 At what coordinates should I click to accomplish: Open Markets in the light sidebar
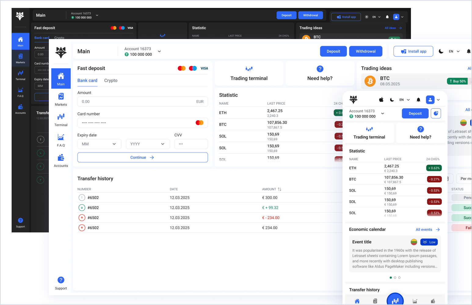point(61,99)
